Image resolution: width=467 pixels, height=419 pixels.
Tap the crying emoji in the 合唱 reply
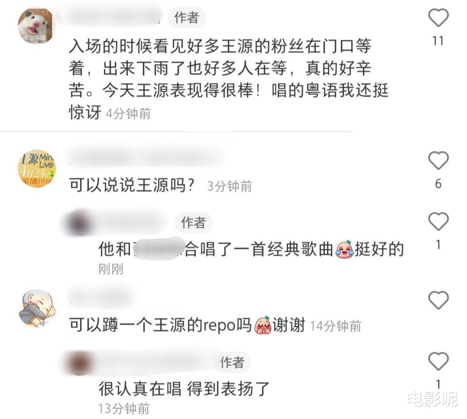pos(344,249)
